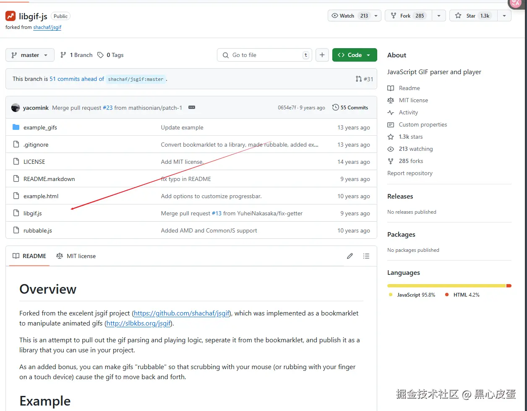Open the shachaf/jsgif forked-from link
Viewport: 527px width, 411px height.
coord(47,27)
